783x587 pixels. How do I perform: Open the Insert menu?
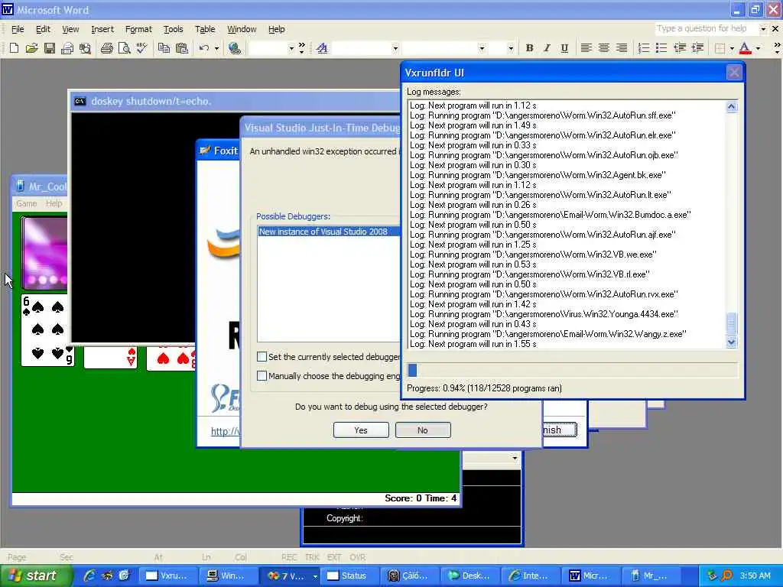(x=102, y=29)
